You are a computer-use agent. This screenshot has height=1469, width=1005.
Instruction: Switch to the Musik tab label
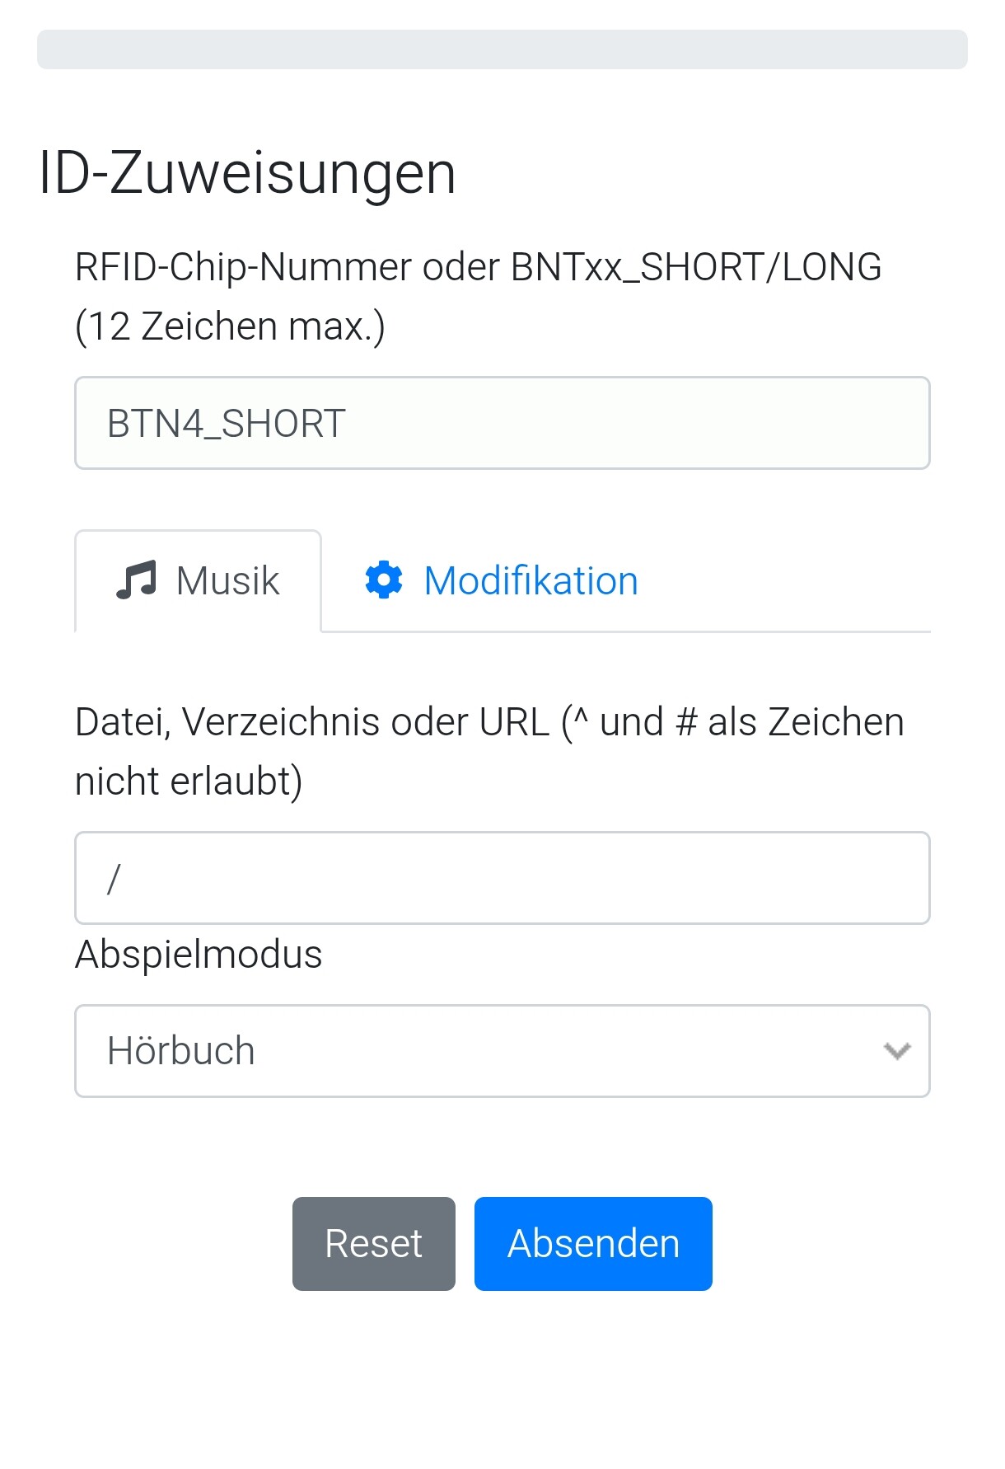click(x=227, y=580)
